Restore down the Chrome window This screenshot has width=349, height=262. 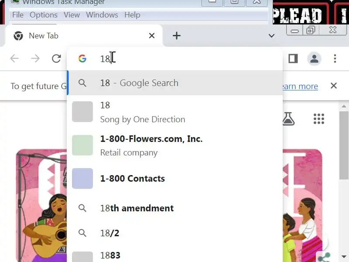point(311,30)
